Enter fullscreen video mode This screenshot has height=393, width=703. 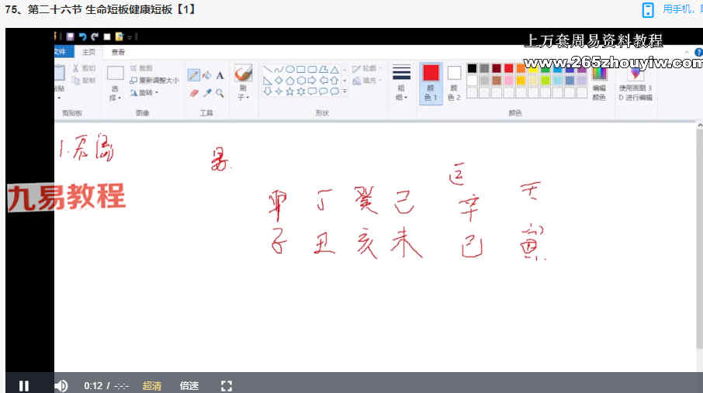point(227,385)
